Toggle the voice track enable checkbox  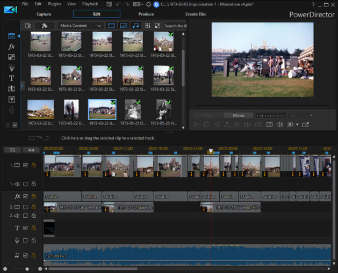25,240
